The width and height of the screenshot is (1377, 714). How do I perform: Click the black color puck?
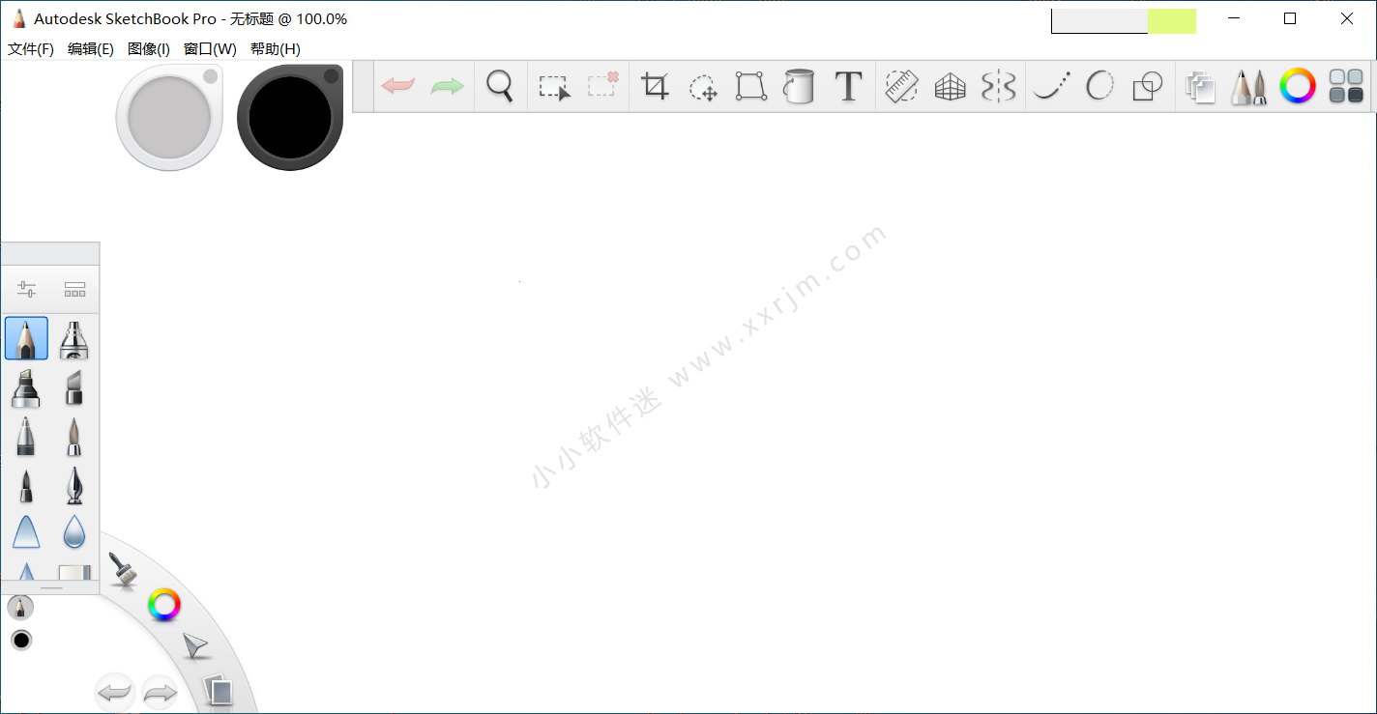pos(290,117)
